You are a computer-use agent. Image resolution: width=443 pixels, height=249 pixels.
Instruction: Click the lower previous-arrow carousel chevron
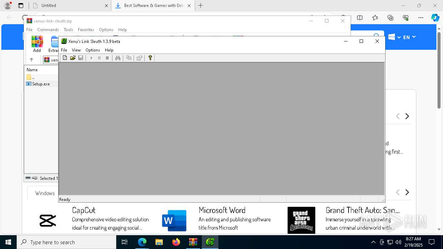click(398, 192)
